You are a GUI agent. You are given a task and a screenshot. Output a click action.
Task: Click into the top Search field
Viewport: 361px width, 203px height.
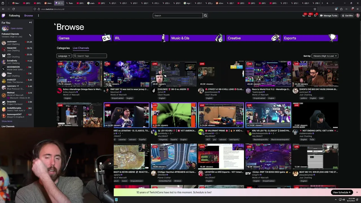pyautogui.click(x=178, y=16)
